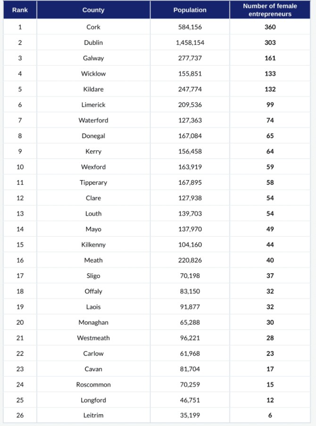Click the Rank column header
Screen dimensions: 316x426
click(x=20, y=10)
